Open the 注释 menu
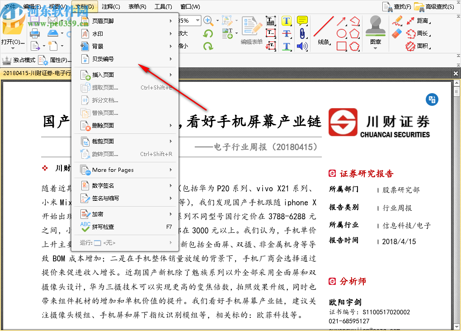This screenshot has height=331, width=461. coord(110,6)
